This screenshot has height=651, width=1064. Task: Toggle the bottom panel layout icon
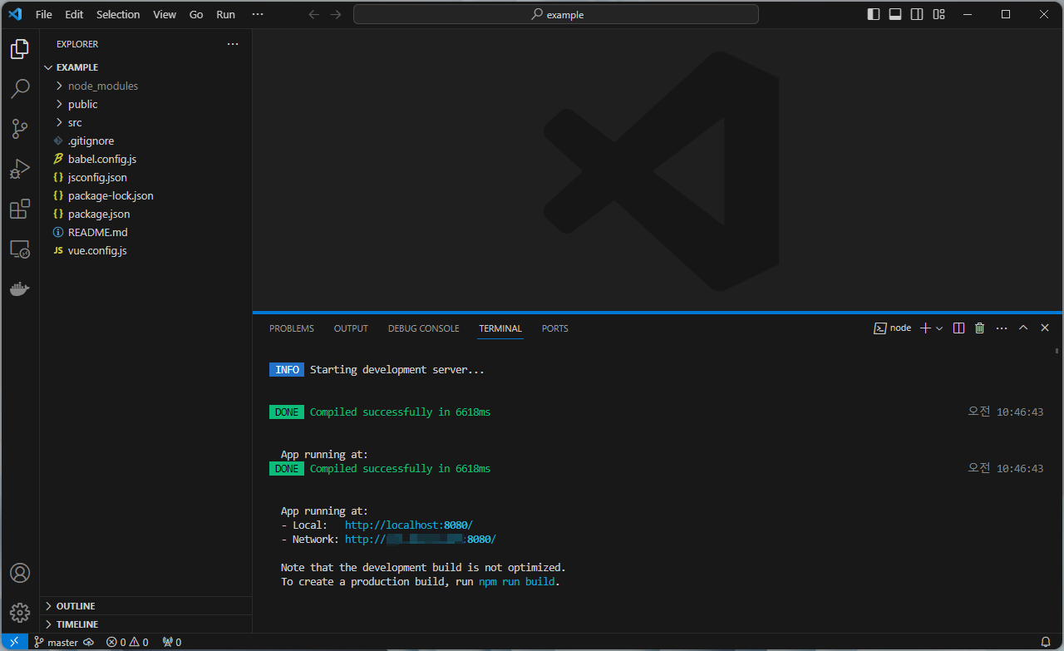[895, 14]
